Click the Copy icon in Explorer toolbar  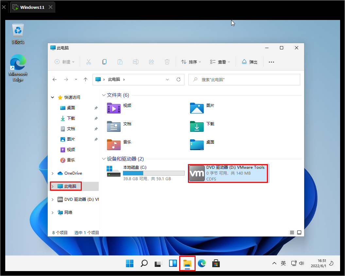point(104,62)
